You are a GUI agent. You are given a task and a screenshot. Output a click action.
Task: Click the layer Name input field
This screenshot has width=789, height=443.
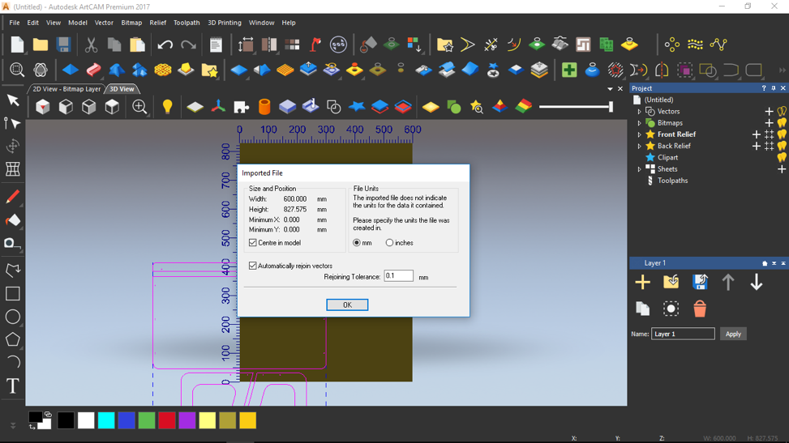[x=683, y=334]
